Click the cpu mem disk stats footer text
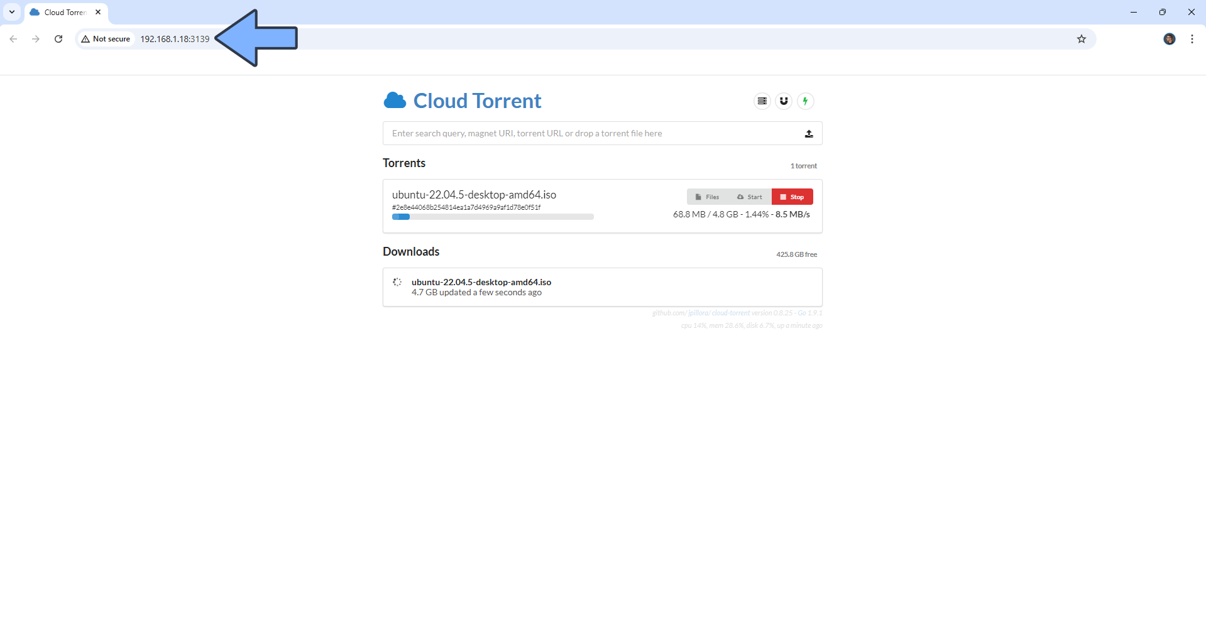 [x=752, y=325]
